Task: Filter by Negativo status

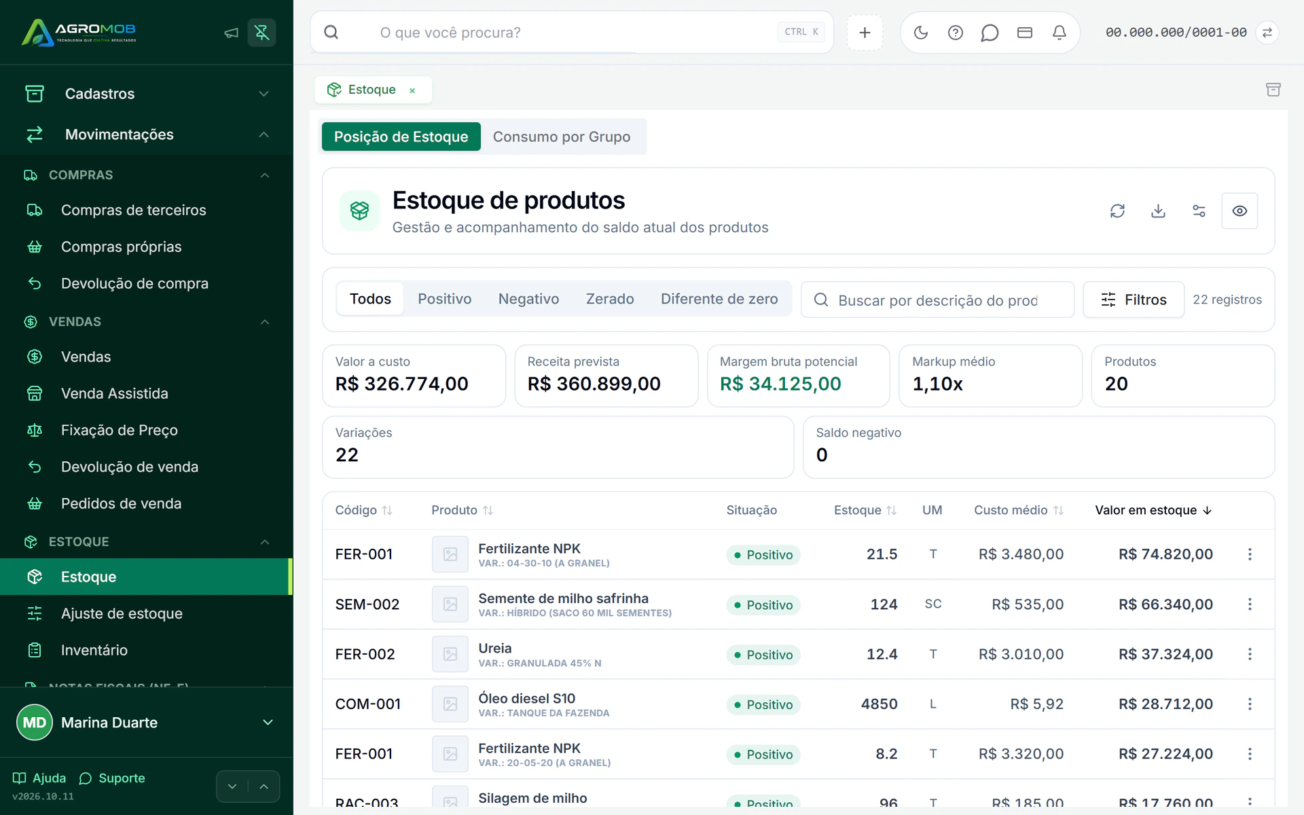Action: tap(528, 299)
